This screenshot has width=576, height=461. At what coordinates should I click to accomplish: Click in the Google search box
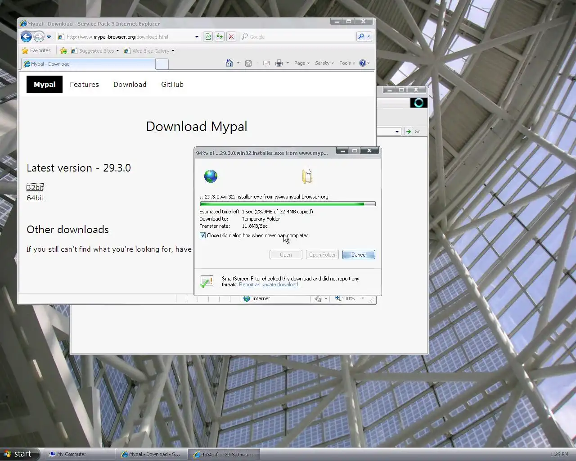[x=297, y=37]
